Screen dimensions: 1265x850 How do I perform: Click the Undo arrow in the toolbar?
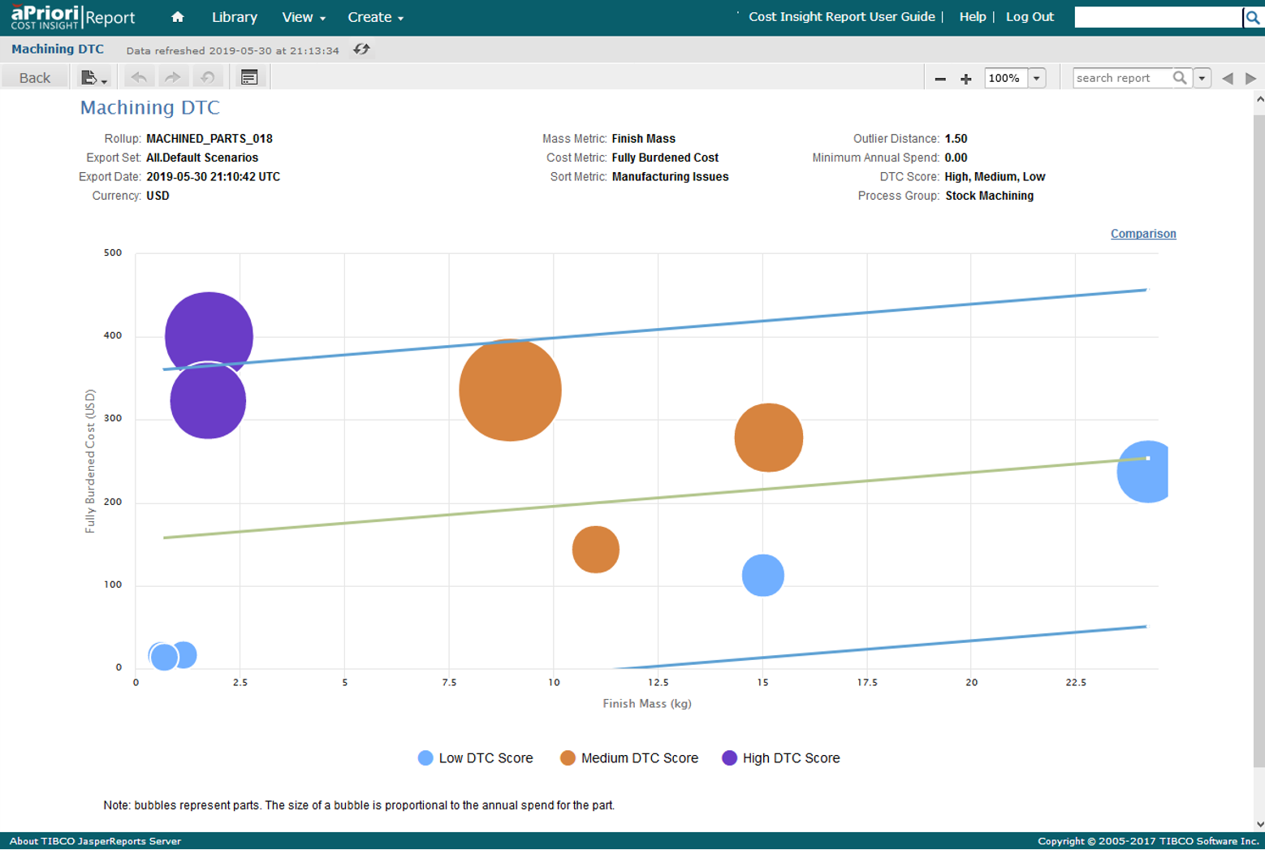click(x=139, y=78)
